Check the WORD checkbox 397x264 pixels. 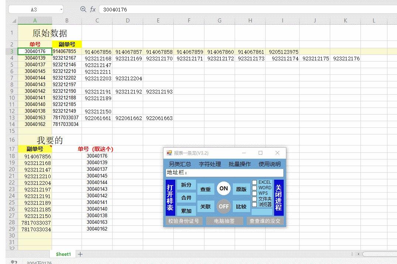(x=255, y=188)
